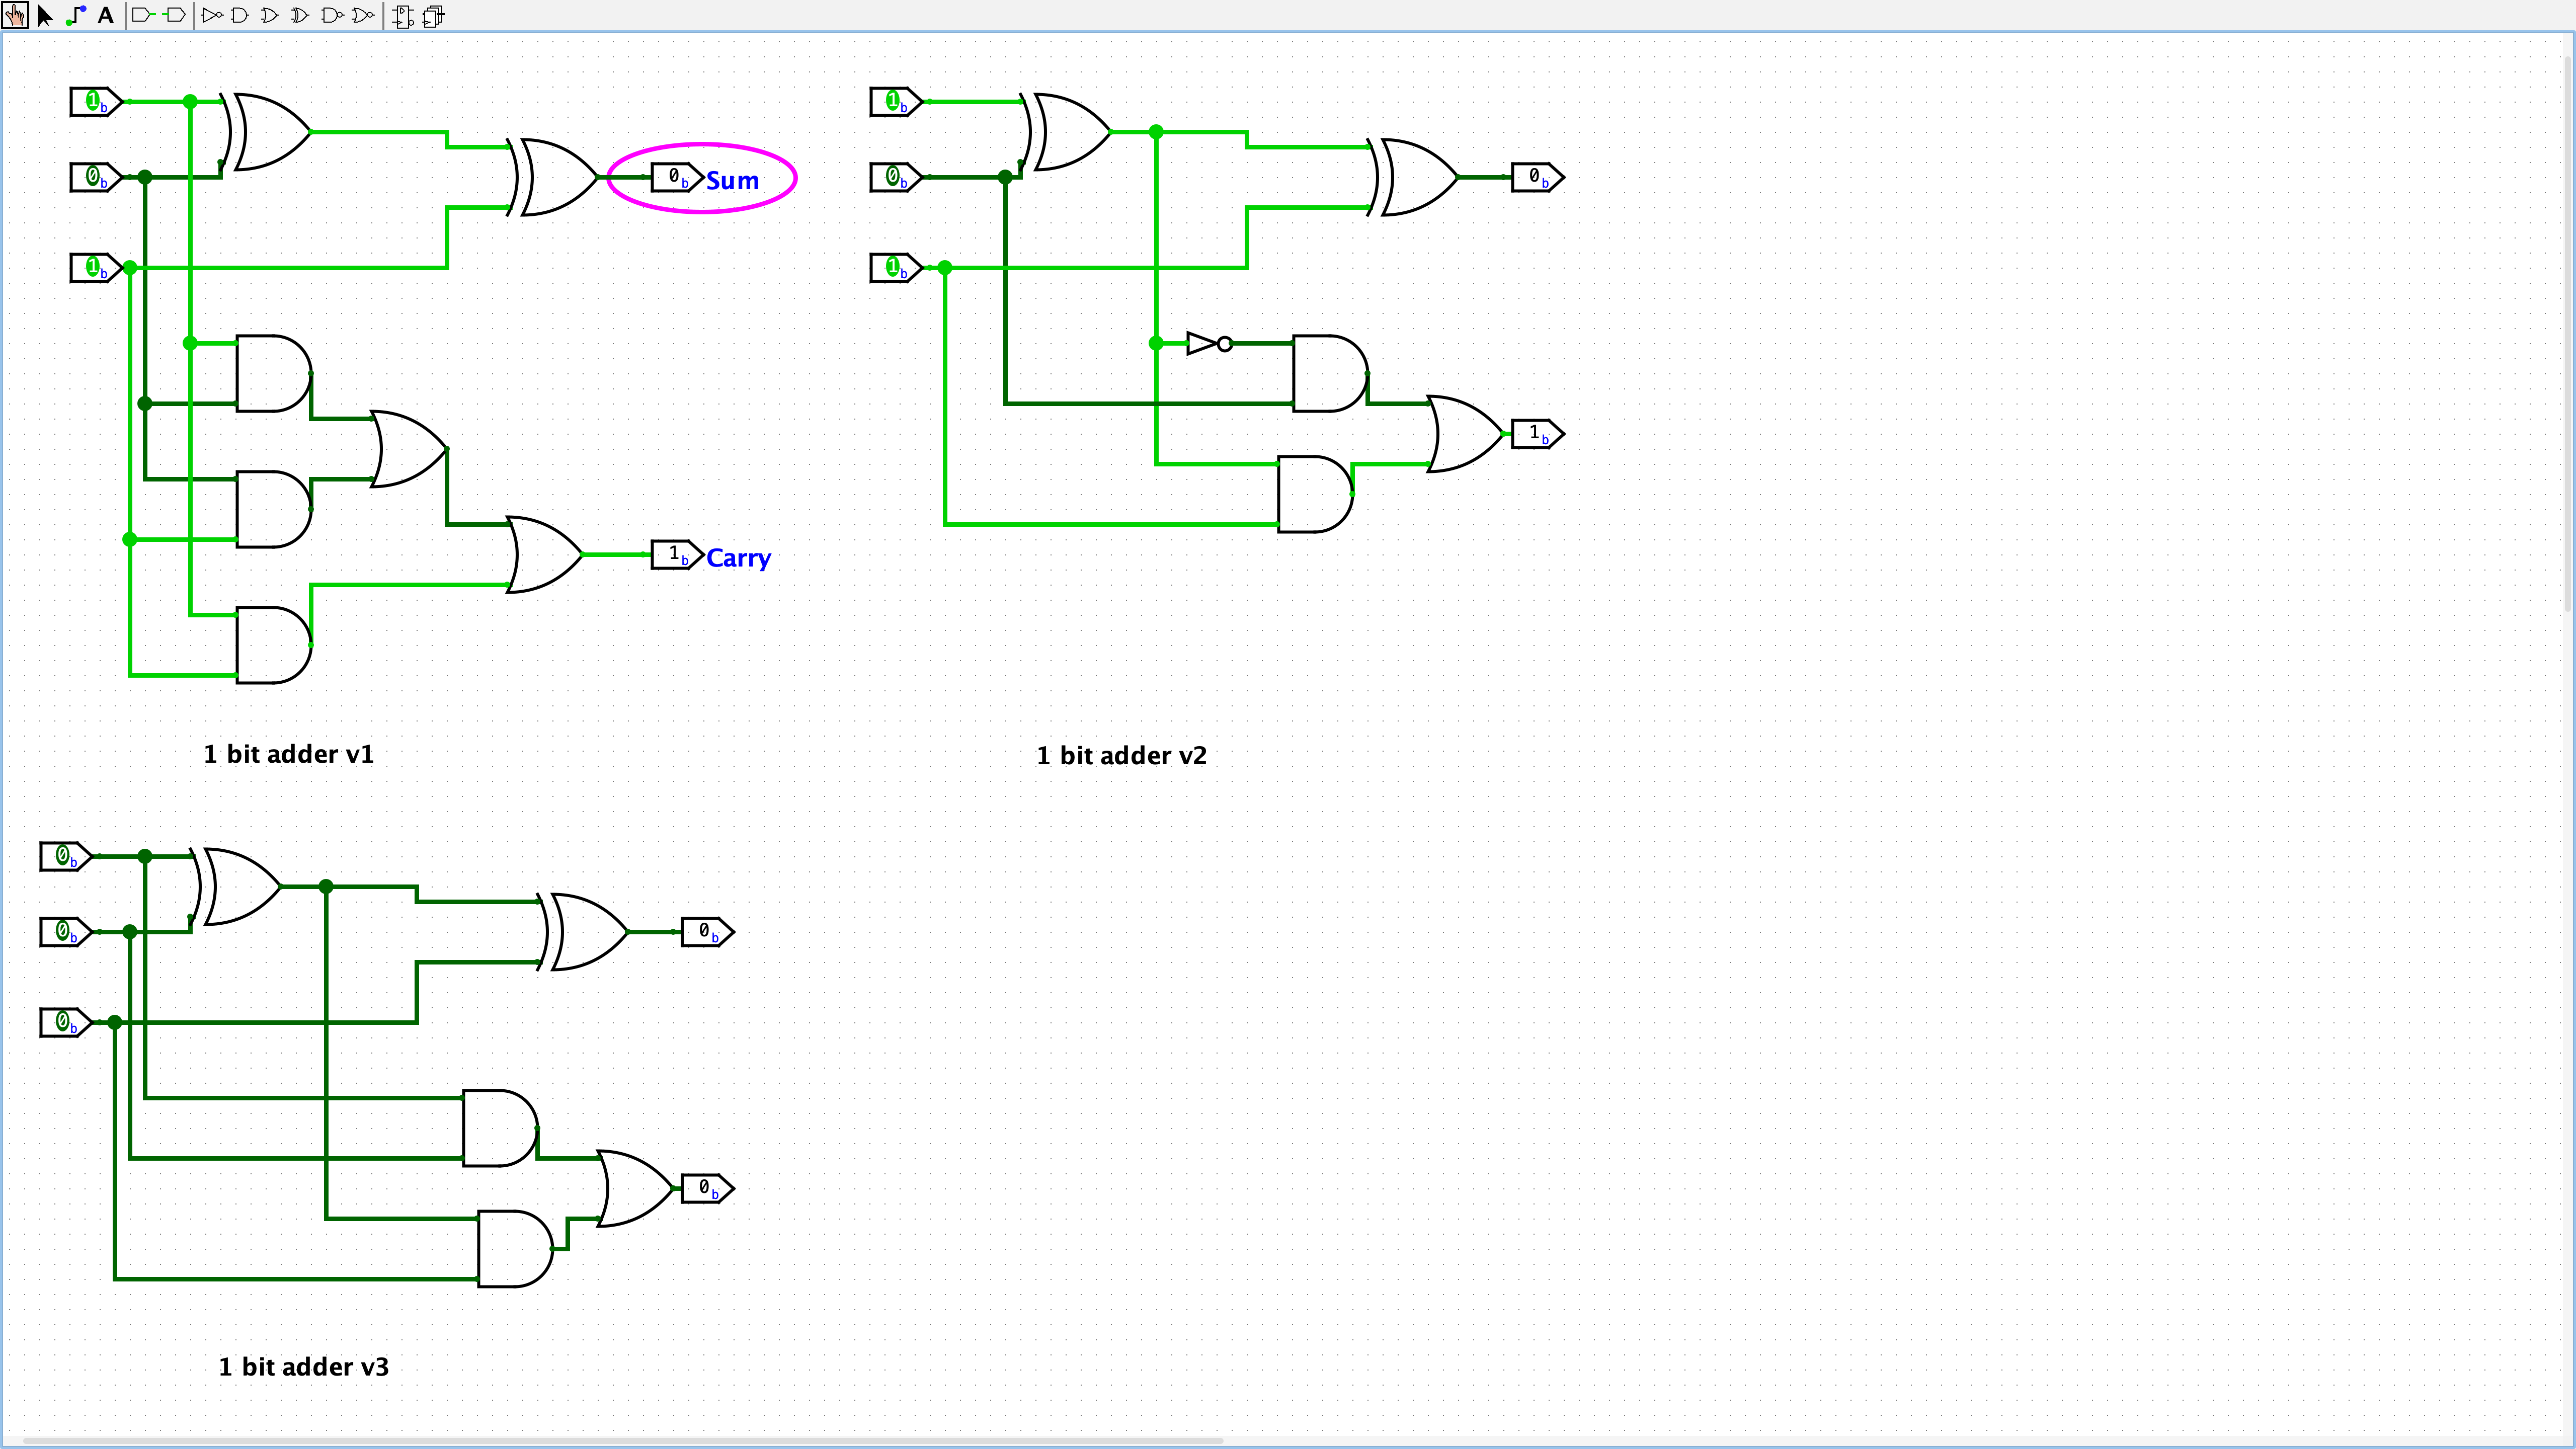Select the NOR gate tool
2576x1449 pixels.
coord(364,16)
